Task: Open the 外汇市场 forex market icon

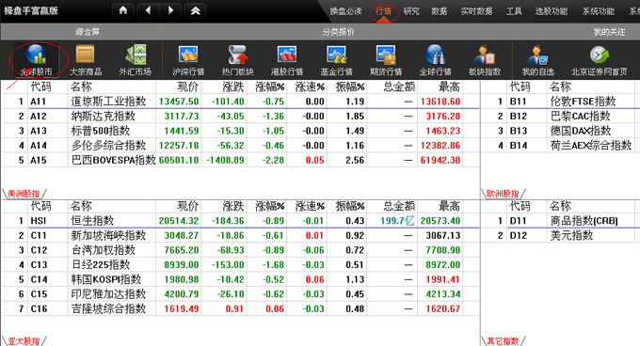Action: (136, 61)
